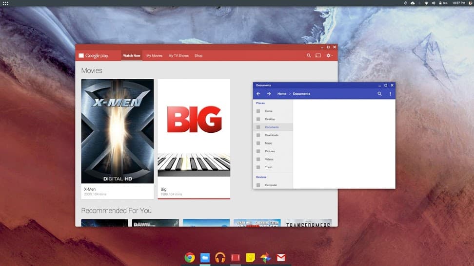Viewport: 474px width, 266px height.
Task: Launch Chrome from the dock
Action: pos(190,258)
